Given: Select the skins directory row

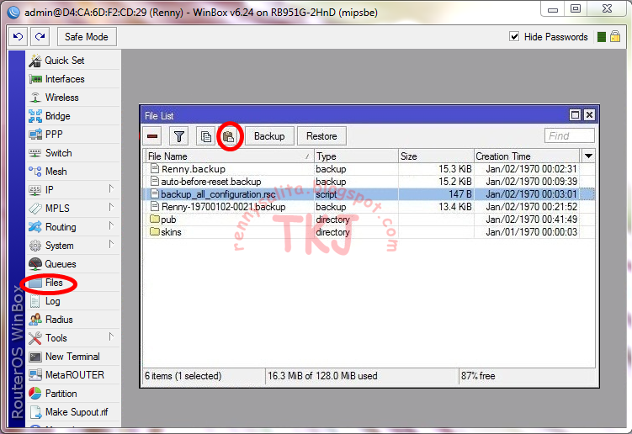Looking at the screenshot, I should click(369, 232).
